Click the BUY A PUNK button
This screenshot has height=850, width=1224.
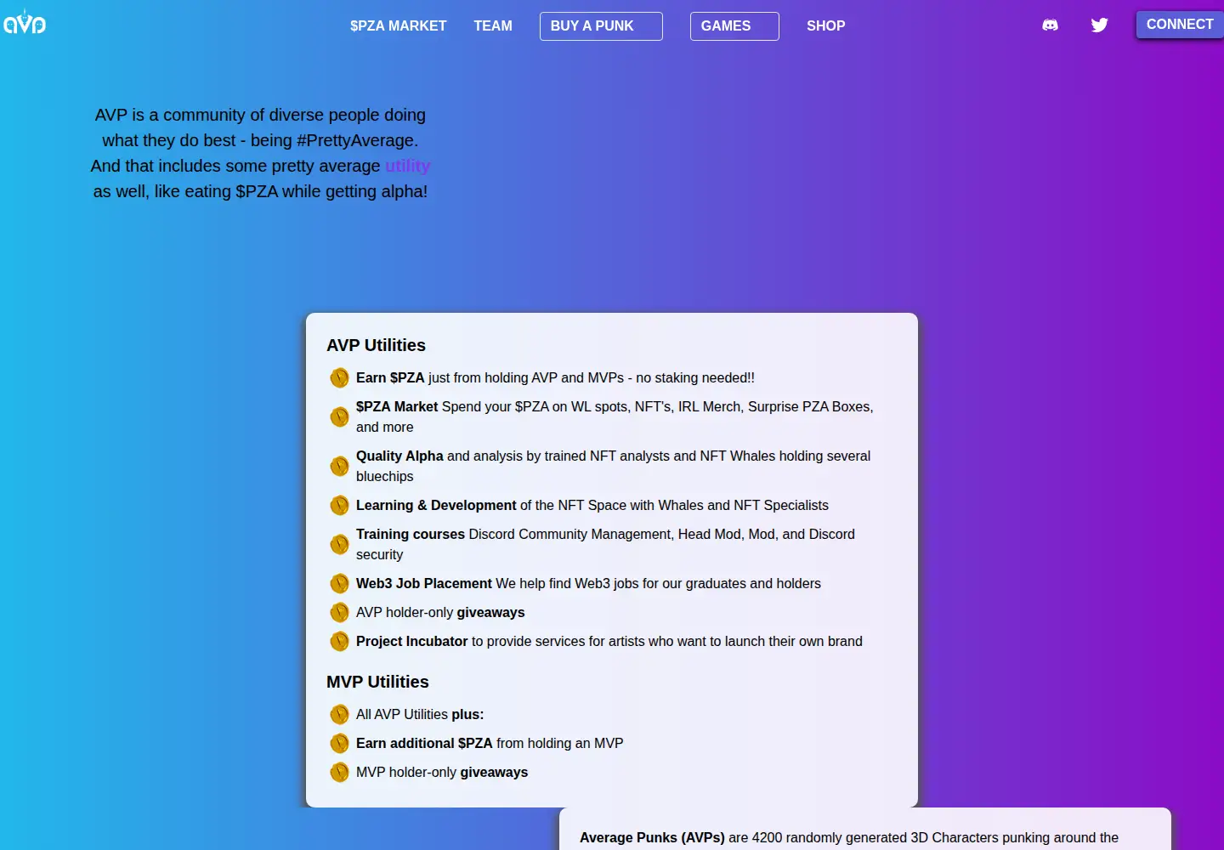tap(601, 26)
